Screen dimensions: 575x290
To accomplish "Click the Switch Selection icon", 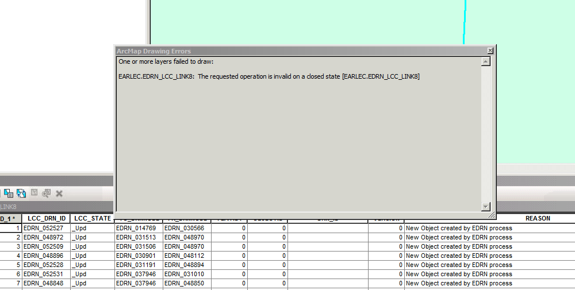I will coord(21,194).
